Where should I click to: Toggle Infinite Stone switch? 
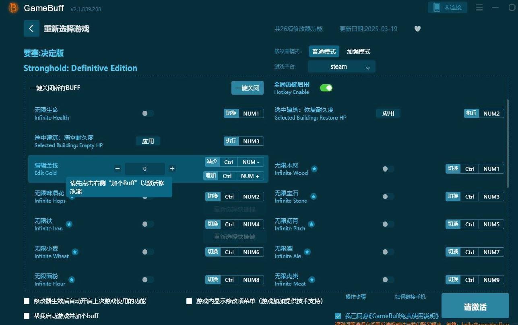click(388, 197)
